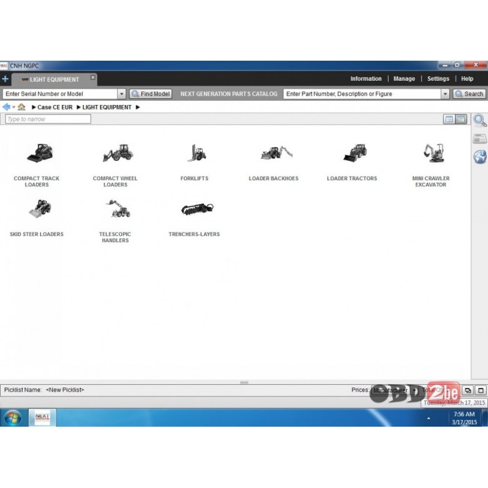Click New Picklist name text
Screen dimensions: 488x488
point(64,390)
